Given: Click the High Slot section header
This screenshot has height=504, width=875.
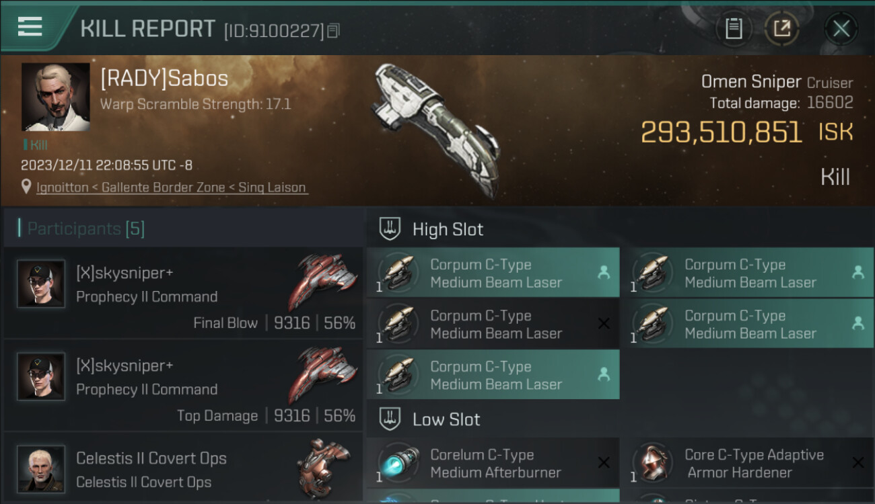Looking at the screenshot, I should coord(448,229).
